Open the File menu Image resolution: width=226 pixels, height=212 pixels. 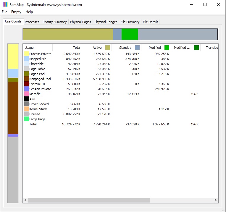tap(4, 12)
